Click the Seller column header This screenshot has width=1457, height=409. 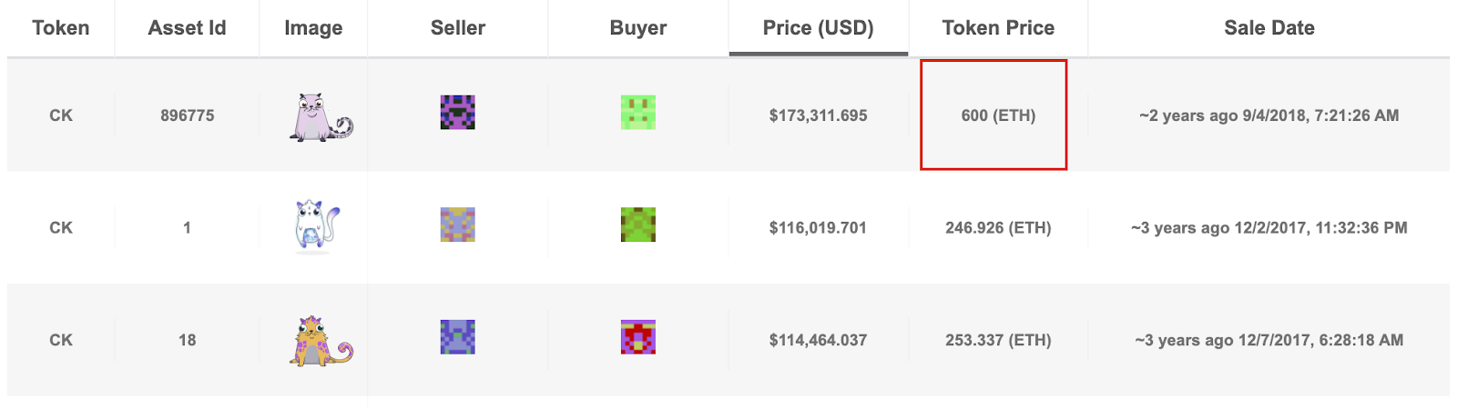pyautogui.click(x=458, y=28)
